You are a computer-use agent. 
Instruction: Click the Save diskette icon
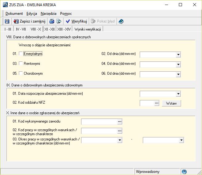(x=7, y=21)
